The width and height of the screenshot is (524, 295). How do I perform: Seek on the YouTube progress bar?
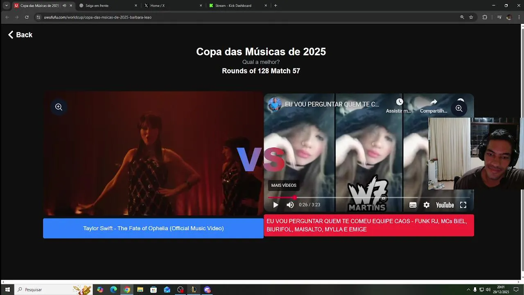click(369, 197)
